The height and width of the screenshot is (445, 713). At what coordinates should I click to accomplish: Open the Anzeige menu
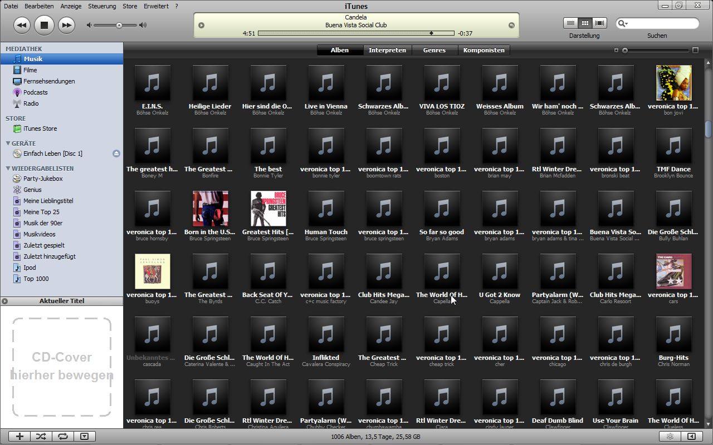click(x=71, y=6)
